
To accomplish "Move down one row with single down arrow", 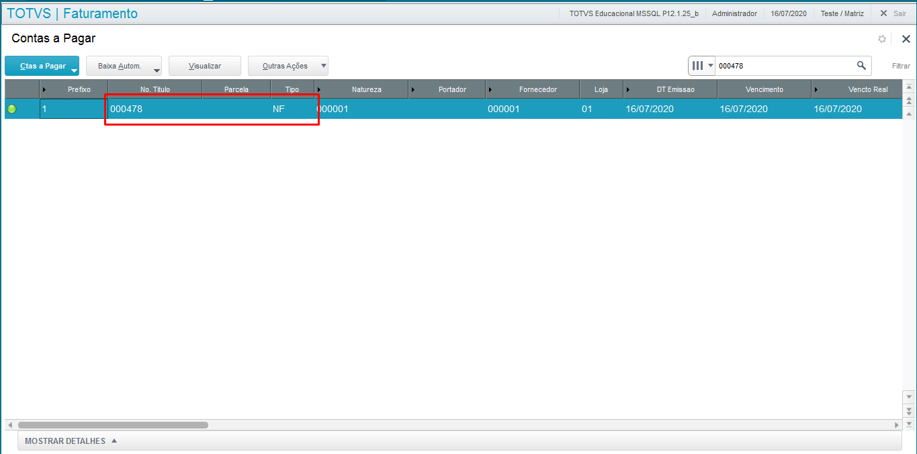I will pos(909,397).
